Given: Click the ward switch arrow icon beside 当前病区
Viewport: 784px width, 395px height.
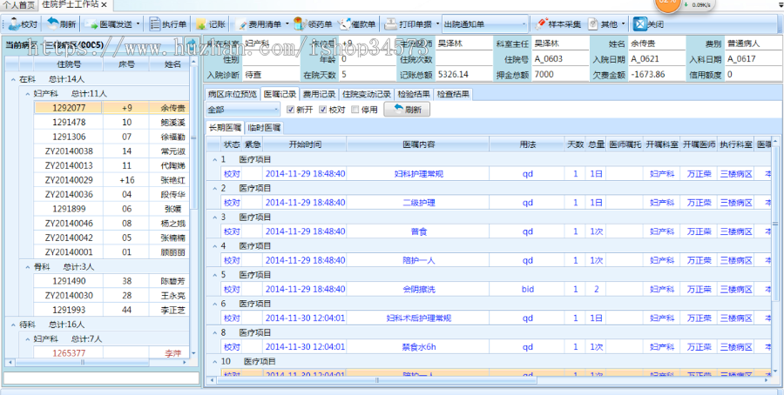Looking at the screenshot, I should pos(193,45).
